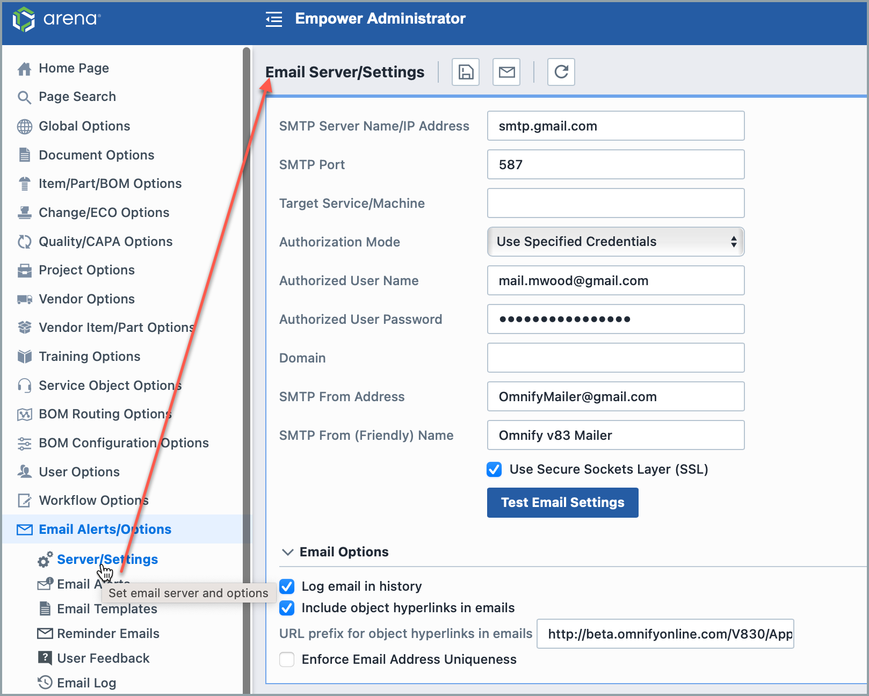Uncheck Log email in history
Viewport: 869px width, 696px height.
[287, 586]
